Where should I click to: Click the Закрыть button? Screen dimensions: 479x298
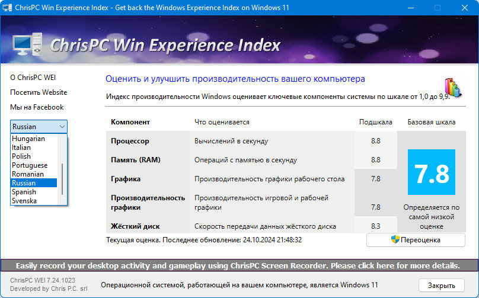click(x=442, y=285)
